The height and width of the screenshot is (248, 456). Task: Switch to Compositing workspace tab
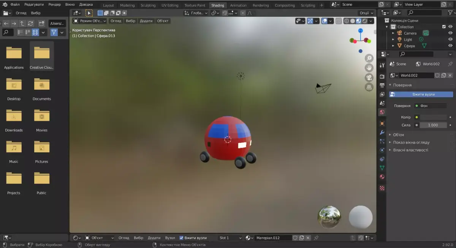pos(285,5)
